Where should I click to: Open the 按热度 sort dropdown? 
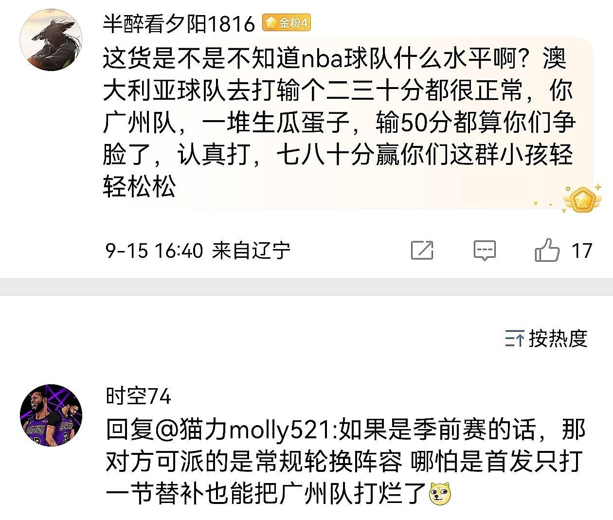pyautogui.click(x=546, y=339)
